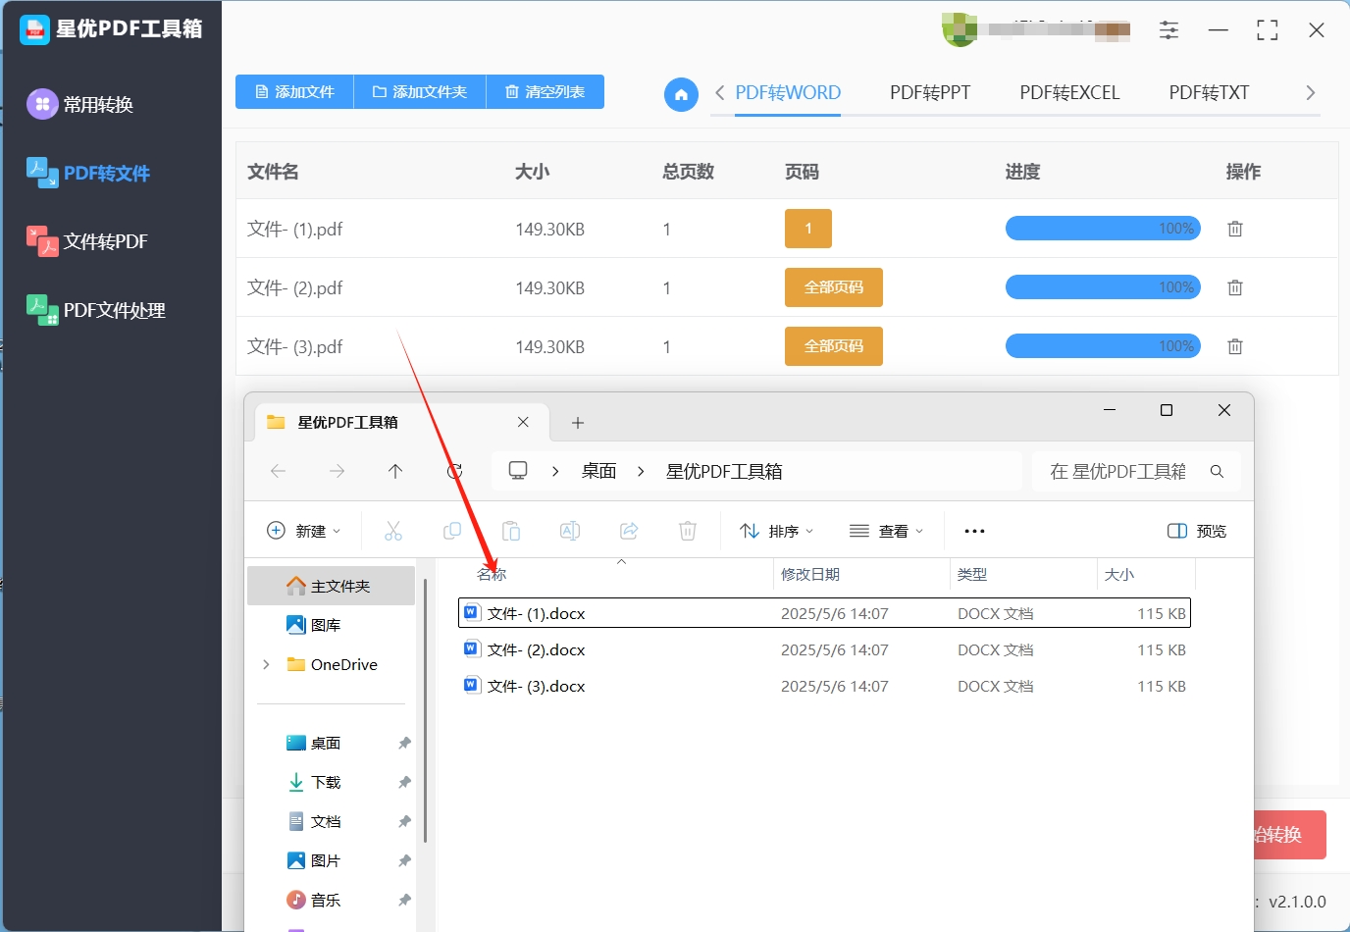Navigate to 桌面 in the address bar
The image size is (1350, 932).
[598, 472]
